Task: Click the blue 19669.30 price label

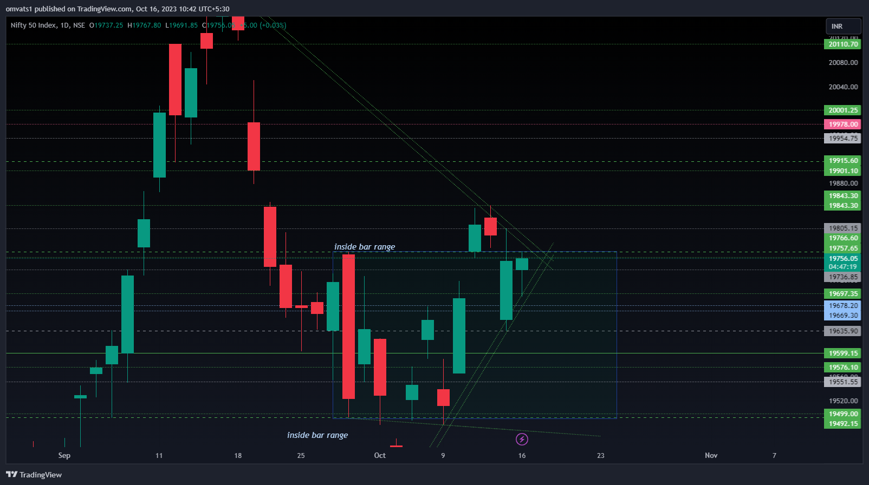Action: [x=842, y=316]
